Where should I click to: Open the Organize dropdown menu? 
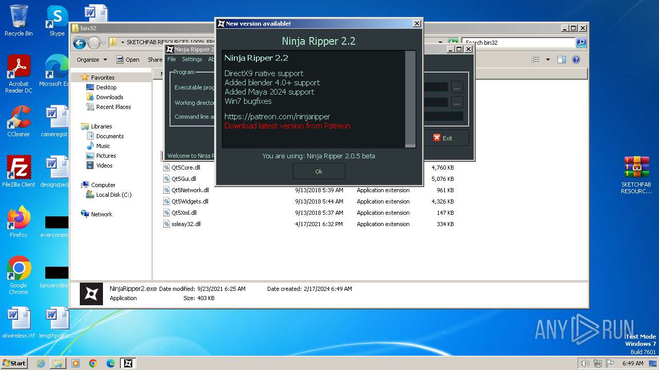tap(92, 60)
